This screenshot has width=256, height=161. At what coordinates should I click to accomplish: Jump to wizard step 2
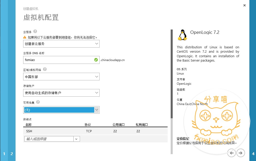coord(12,154)
